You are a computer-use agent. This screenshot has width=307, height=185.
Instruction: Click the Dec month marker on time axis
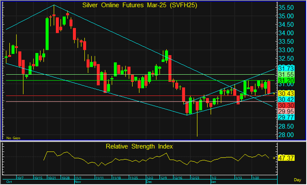click(149, 181)
